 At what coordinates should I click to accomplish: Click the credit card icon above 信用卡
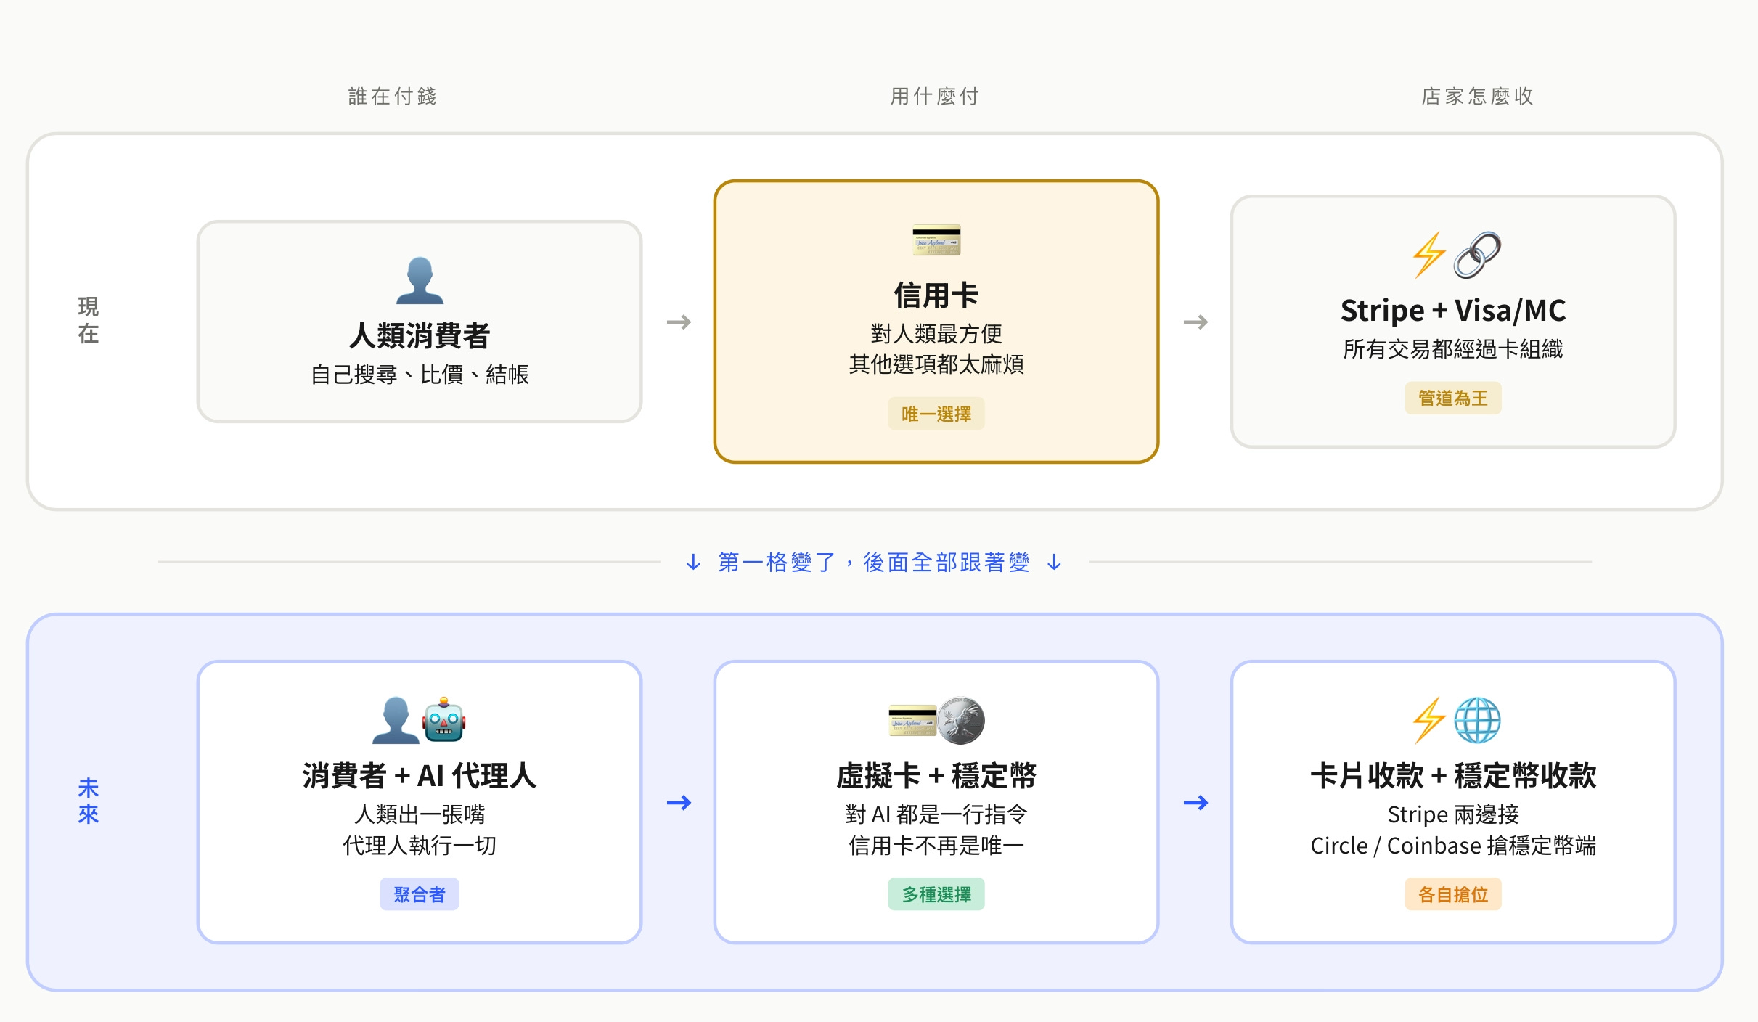tap(936, 240)
